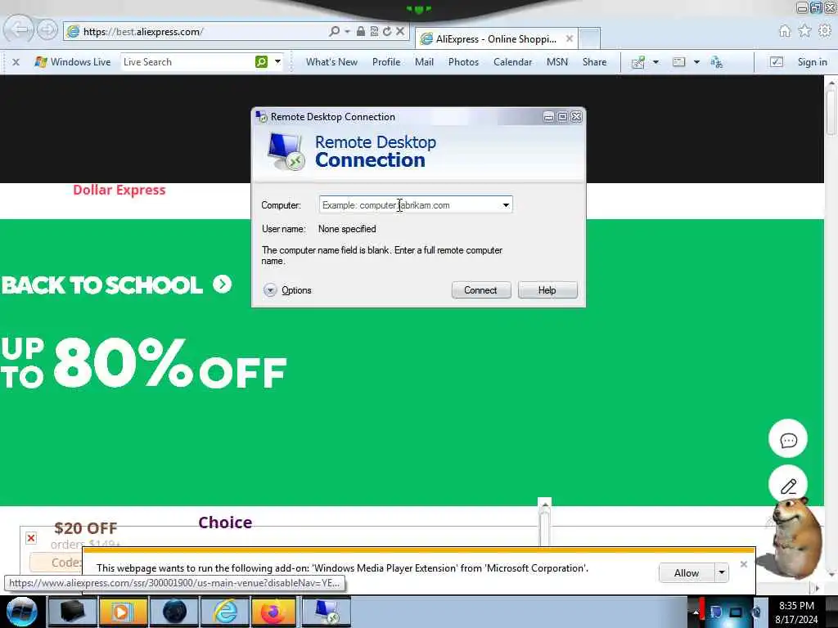Click the Choice heading link
The image size is (838, 628).
coord(225,523)
